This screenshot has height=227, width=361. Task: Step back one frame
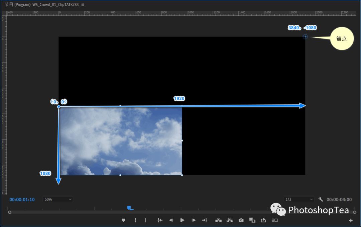tap(171, 220)
